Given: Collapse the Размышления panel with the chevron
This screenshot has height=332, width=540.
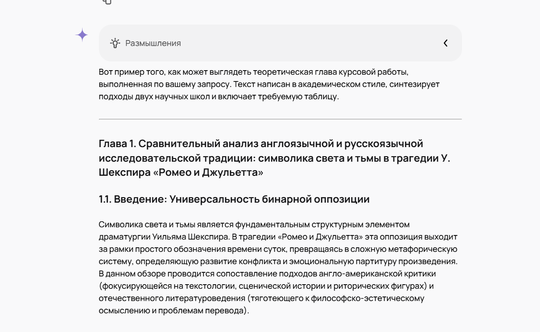Looking at the screenshot, I should click(x=445, y=43).
